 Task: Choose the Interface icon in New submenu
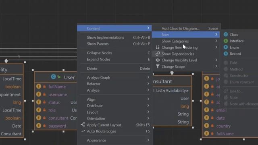pyautogui.click(x=226, y=41)
